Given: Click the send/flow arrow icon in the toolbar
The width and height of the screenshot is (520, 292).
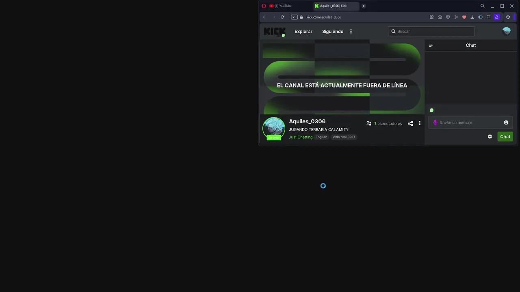Looking at the screenshot, I should click(456, 17).
